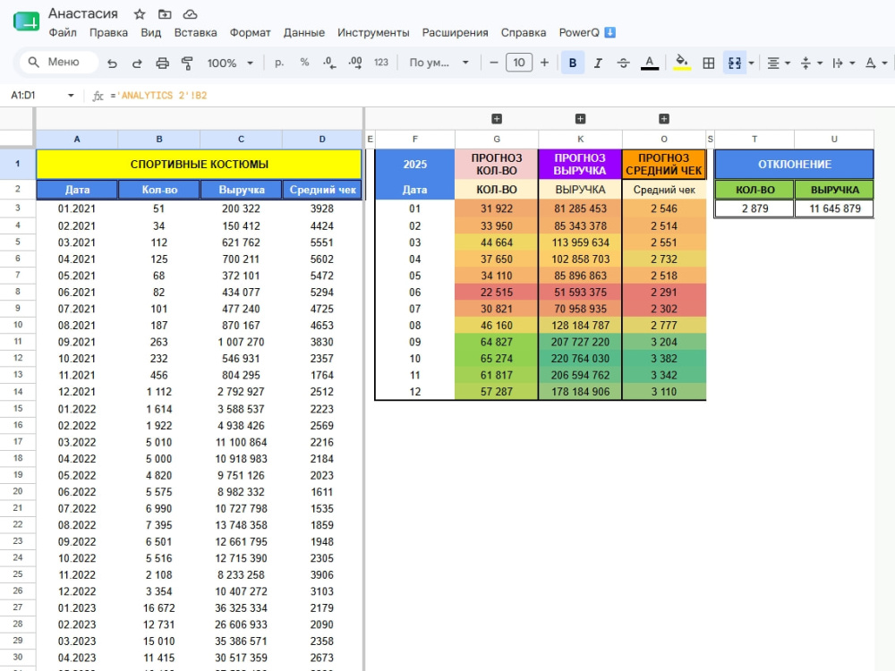Open vertical align dropdown
895x671 pixels.
pos(811,63)
